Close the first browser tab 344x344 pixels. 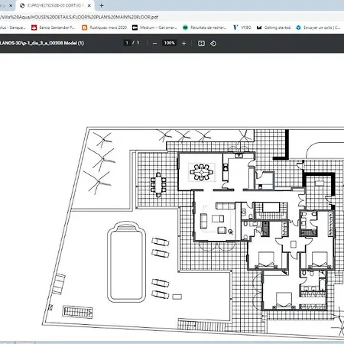(x=11, y=5)
